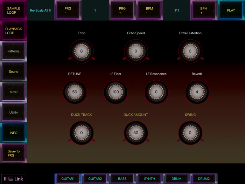Click the LF Resonance label text
Viewport: 245px width, 184px height.
pyautogui.click(x=156, y=74)
